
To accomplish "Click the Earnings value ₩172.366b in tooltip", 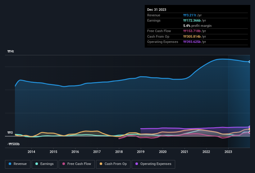I will tap(192, 20).
